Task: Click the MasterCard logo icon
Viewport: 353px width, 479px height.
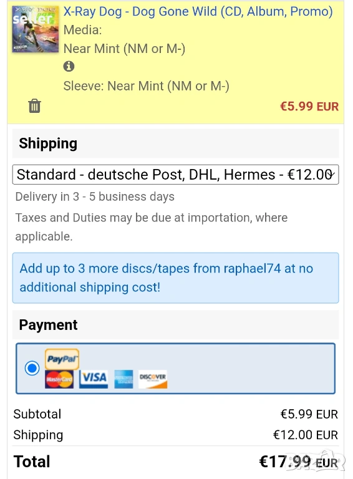Action: [x=59, y=379]
